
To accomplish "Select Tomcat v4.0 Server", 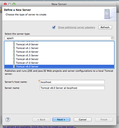I will [59, 44].
